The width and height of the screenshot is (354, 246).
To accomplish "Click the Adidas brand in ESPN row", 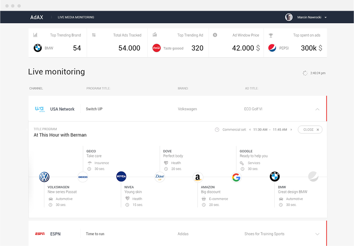I will pyautogui.click(x=183, y=234).
